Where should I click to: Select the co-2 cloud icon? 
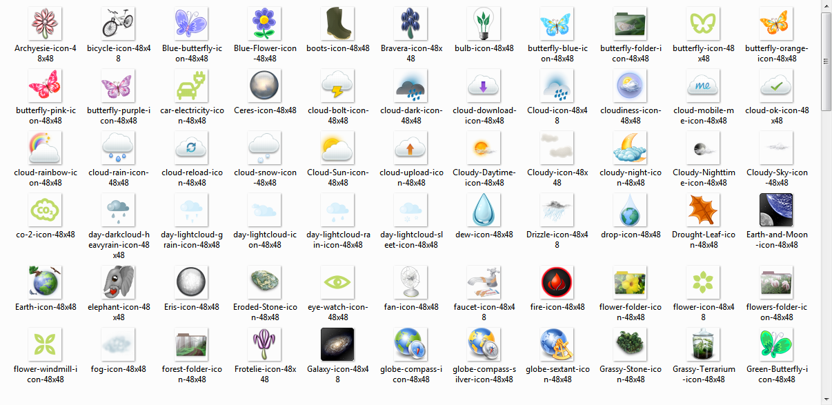point(46,210)
